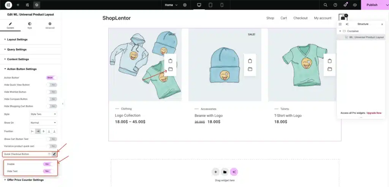Open template library folder button

pyautogui.click(x=225, y=172)
